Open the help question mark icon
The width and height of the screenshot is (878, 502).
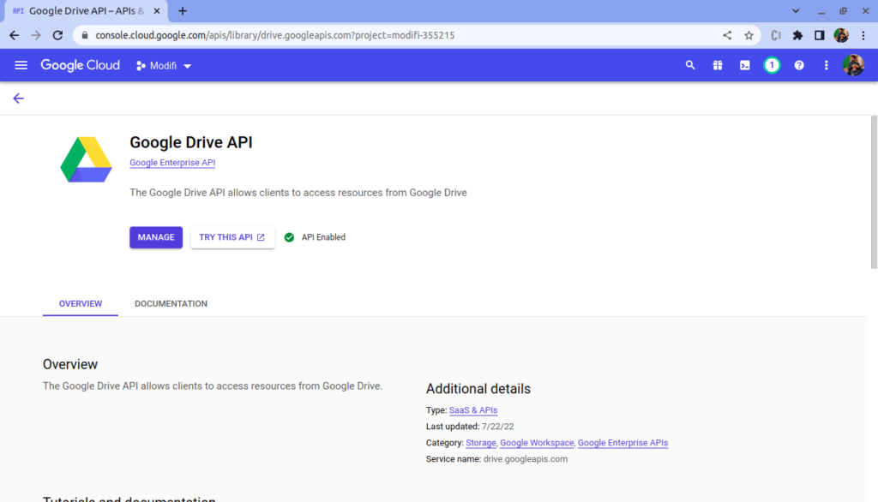tap(799, 65)
